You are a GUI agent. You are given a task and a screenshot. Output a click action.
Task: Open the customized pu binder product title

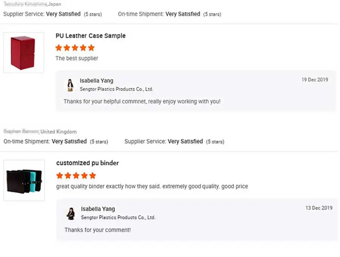coord(87,163)
